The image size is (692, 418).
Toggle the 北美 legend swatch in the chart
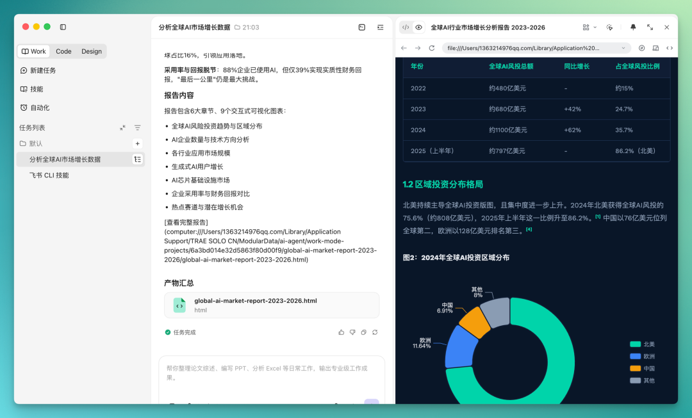coord(635,344)
